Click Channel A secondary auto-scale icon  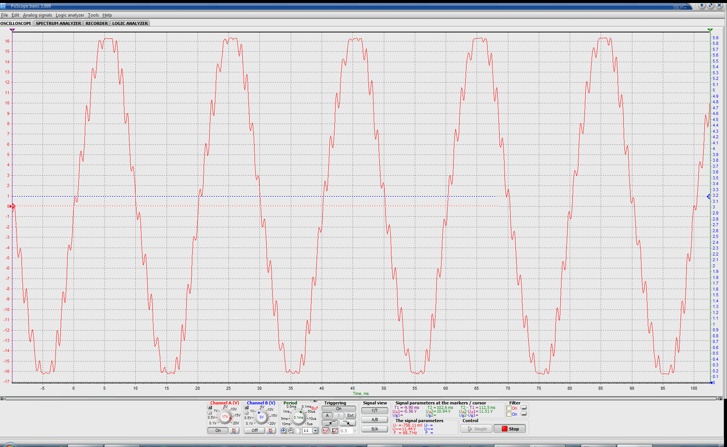click(210, 413)
